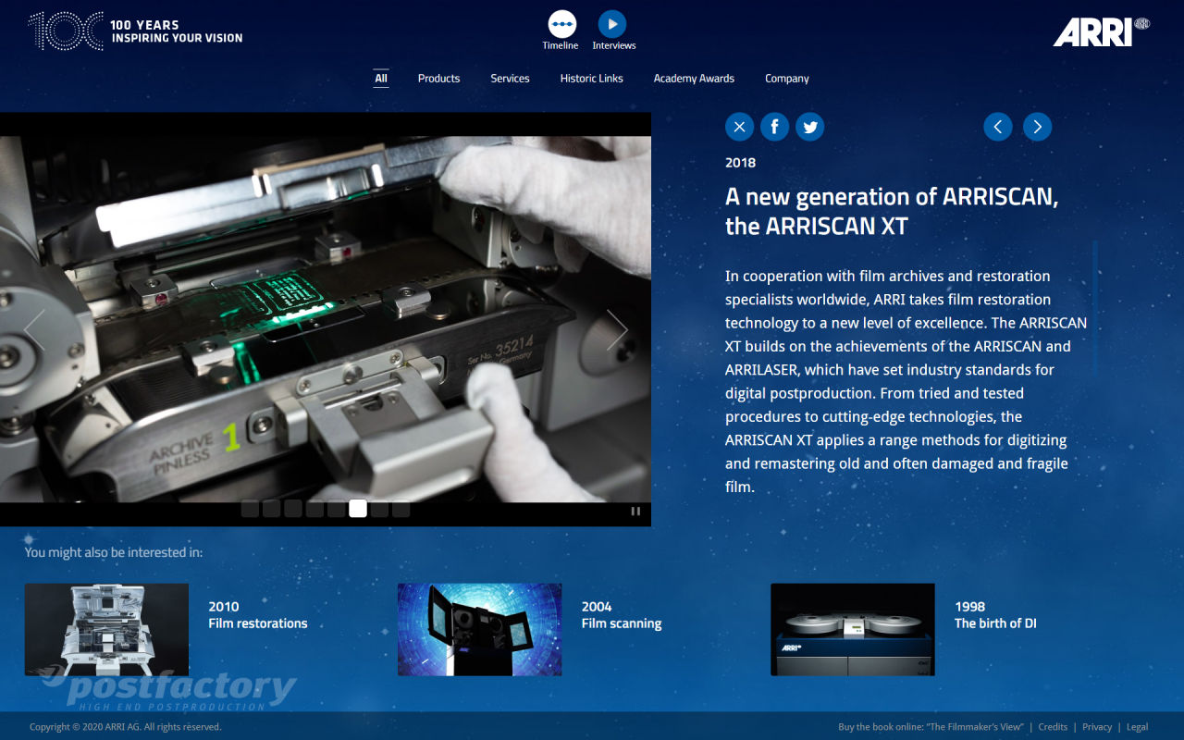The image size is (1184, 740).
Task: Open the 2004 Film scanning thumbnail
Action: 479,629
